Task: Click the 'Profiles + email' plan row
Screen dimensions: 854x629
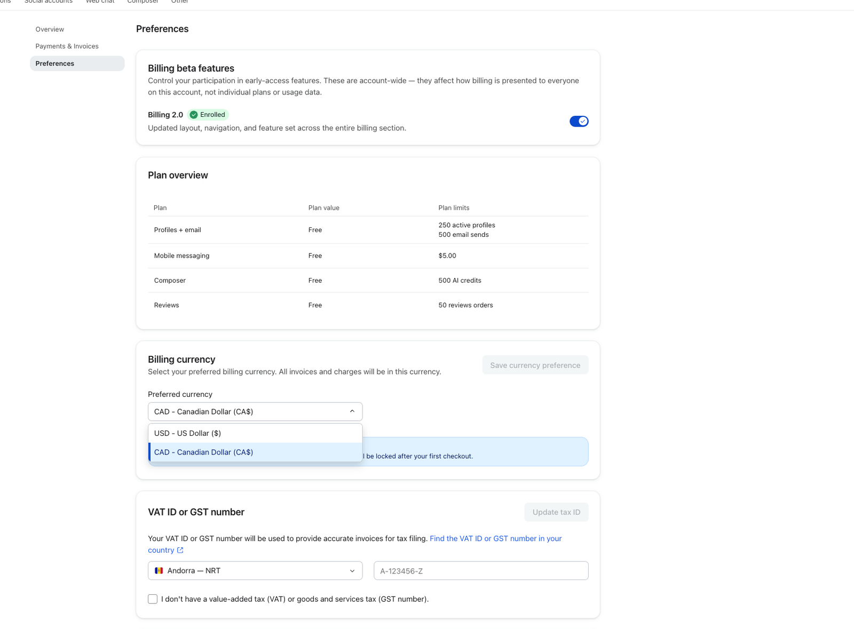Action: 368,230
